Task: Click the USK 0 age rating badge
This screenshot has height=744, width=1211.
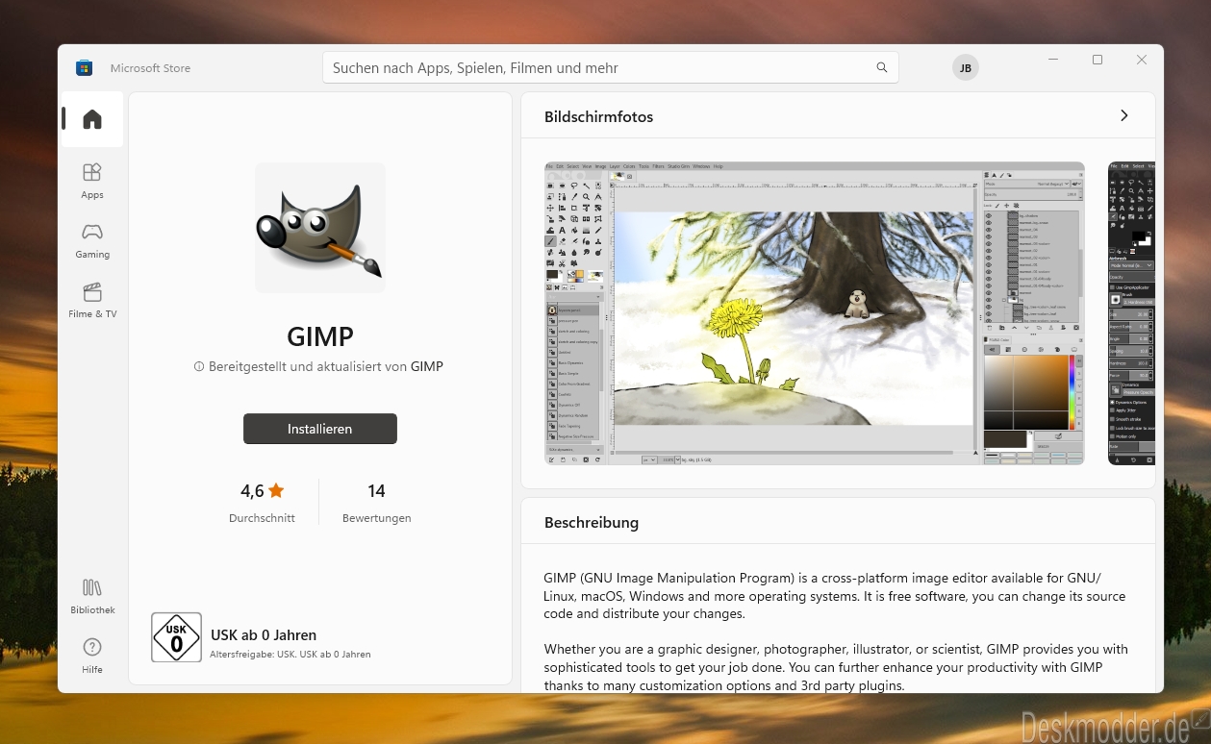Action: (176, 637)
